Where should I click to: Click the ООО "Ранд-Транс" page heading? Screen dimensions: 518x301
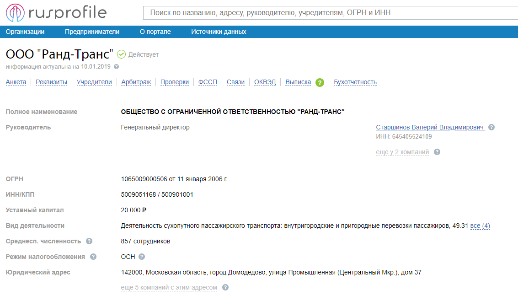59,54
